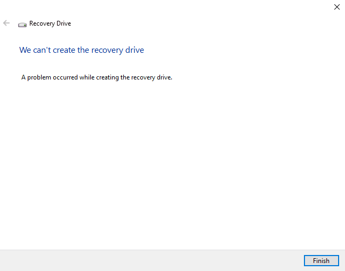345x271 pixels.
Task: Click the word "Recovery" in the window title
Action: (42, 23)
